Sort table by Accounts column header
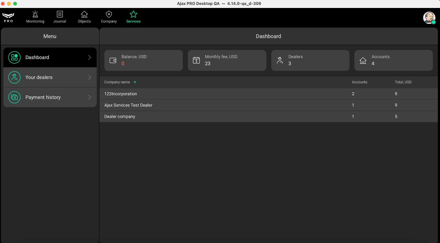This screenshot has width=440, height=243. pyautogui.click(x=359, y=82)
